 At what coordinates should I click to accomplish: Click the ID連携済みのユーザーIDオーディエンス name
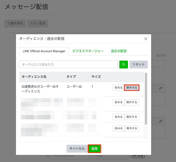pyautogui.click(x=40, y=89)
